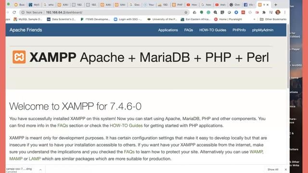Open HOW-TO Guides in the navbar
The width and height of the screenshot is (308, 173).
pyautogui.click(x=213, y=30)
